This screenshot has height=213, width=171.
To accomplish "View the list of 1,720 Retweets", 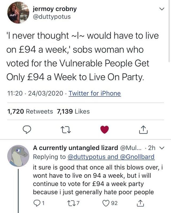I will coord(29,111).
